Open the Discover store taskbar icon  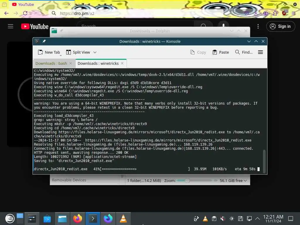(x=47, y=219)
